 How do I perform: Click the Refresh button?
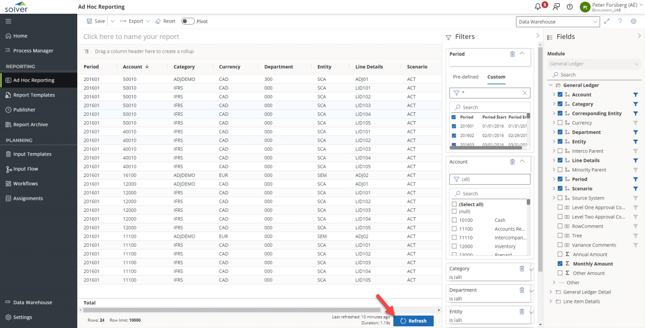(x=413, y=320)
